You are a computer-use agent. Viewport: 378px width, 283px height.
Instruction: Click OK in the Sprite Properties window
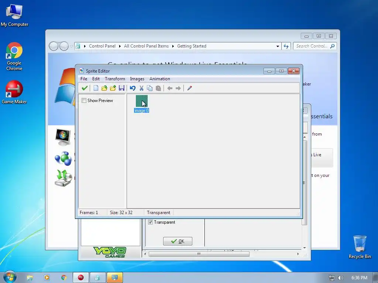point(178,241)
